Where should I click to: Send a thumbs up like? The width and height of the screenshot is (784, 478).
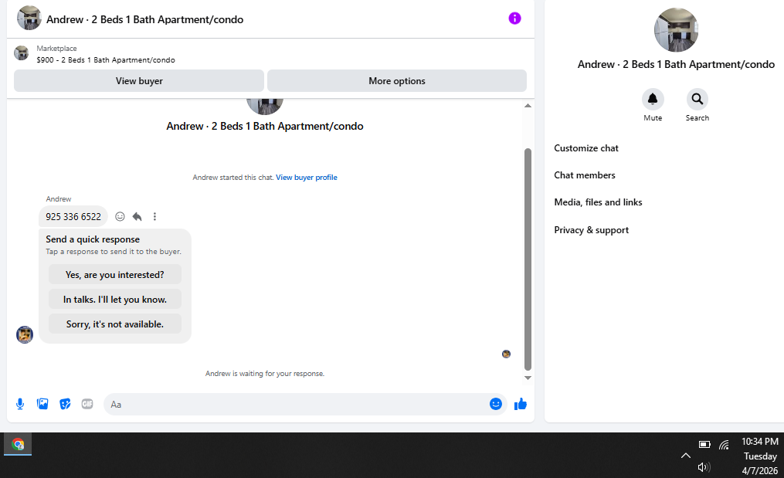click(x=521, y=404)
